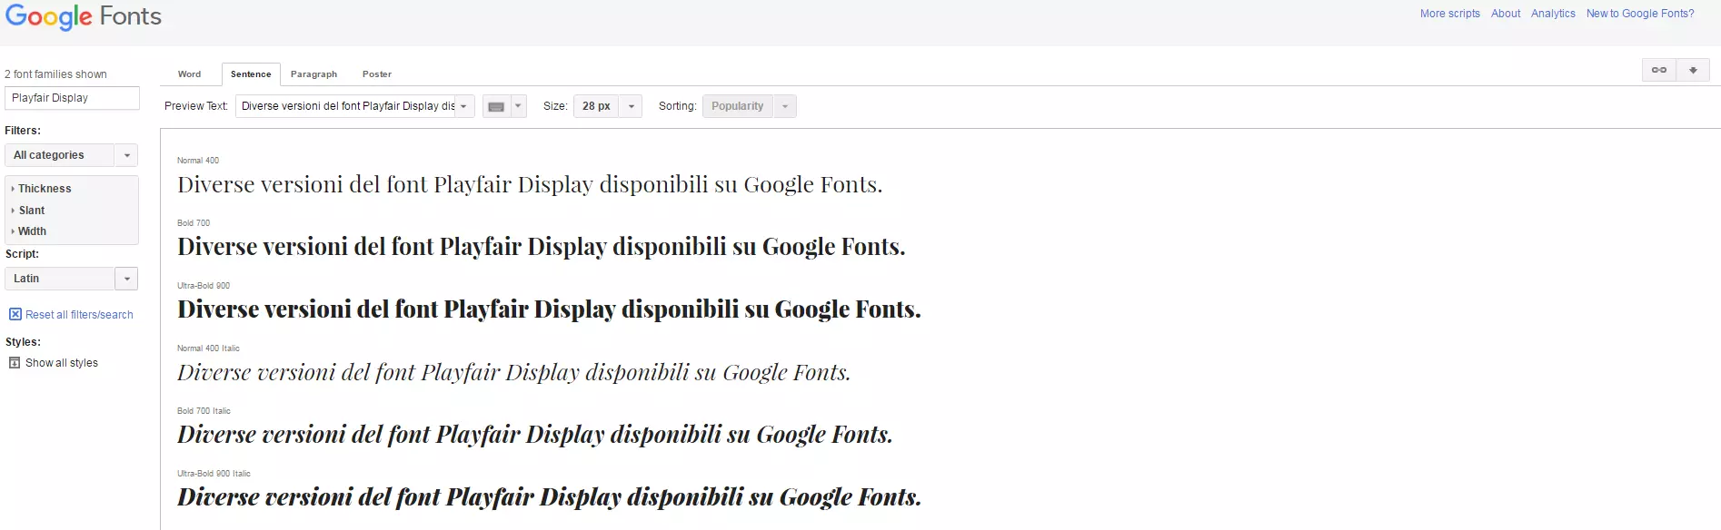The image size is (1721, 530).
Task: Open the New to Google Fonts? link
Action: pos(1640,14)
